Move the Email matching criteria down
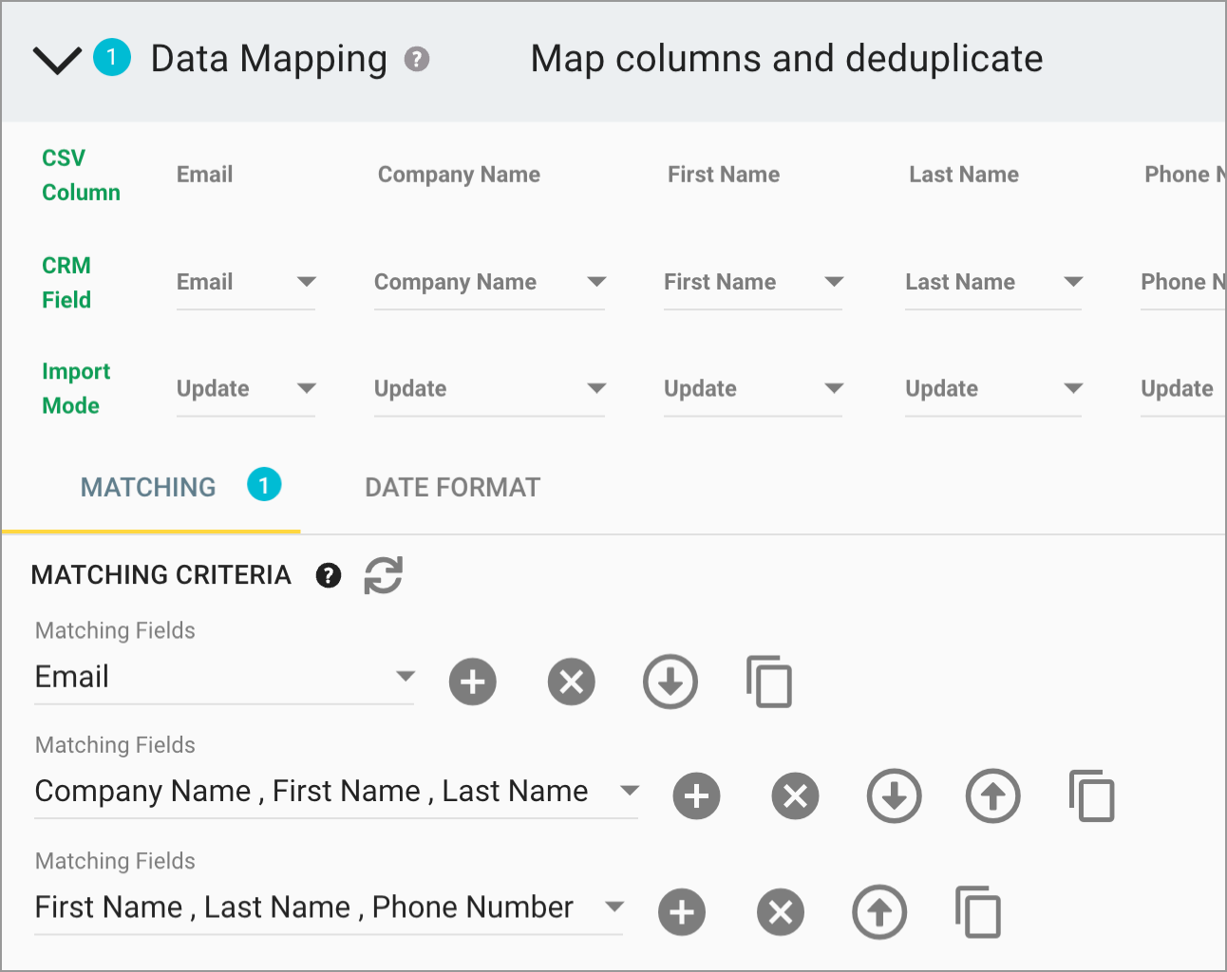The height and width of the screenshot is (972, 1227). (x=670, y=682)
